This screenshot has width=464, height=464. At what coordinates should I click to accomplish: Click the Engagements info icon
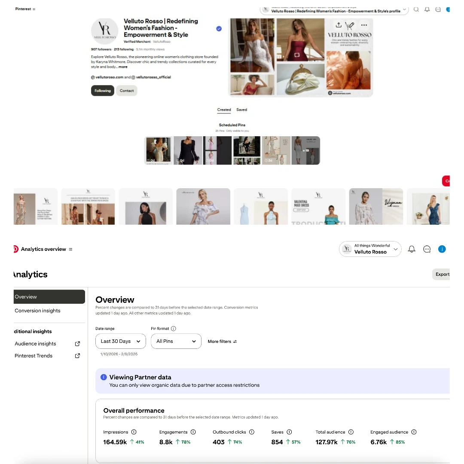click(x=193, y=432)
